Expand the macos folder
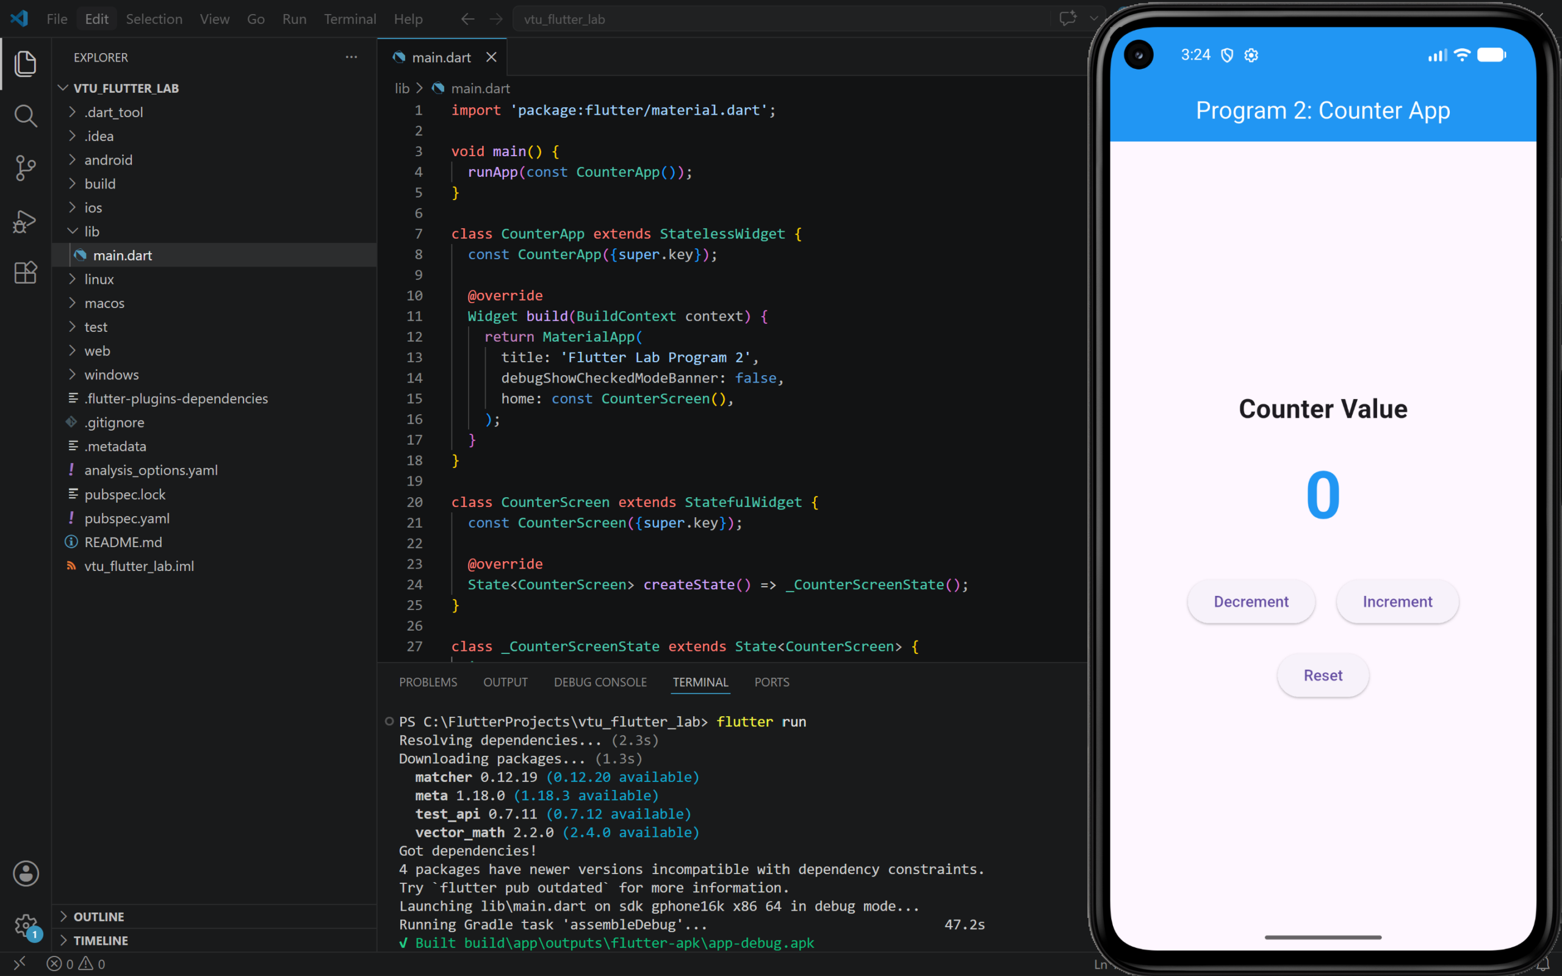Screen dimensions: 1562x976 tap(72, 303)
